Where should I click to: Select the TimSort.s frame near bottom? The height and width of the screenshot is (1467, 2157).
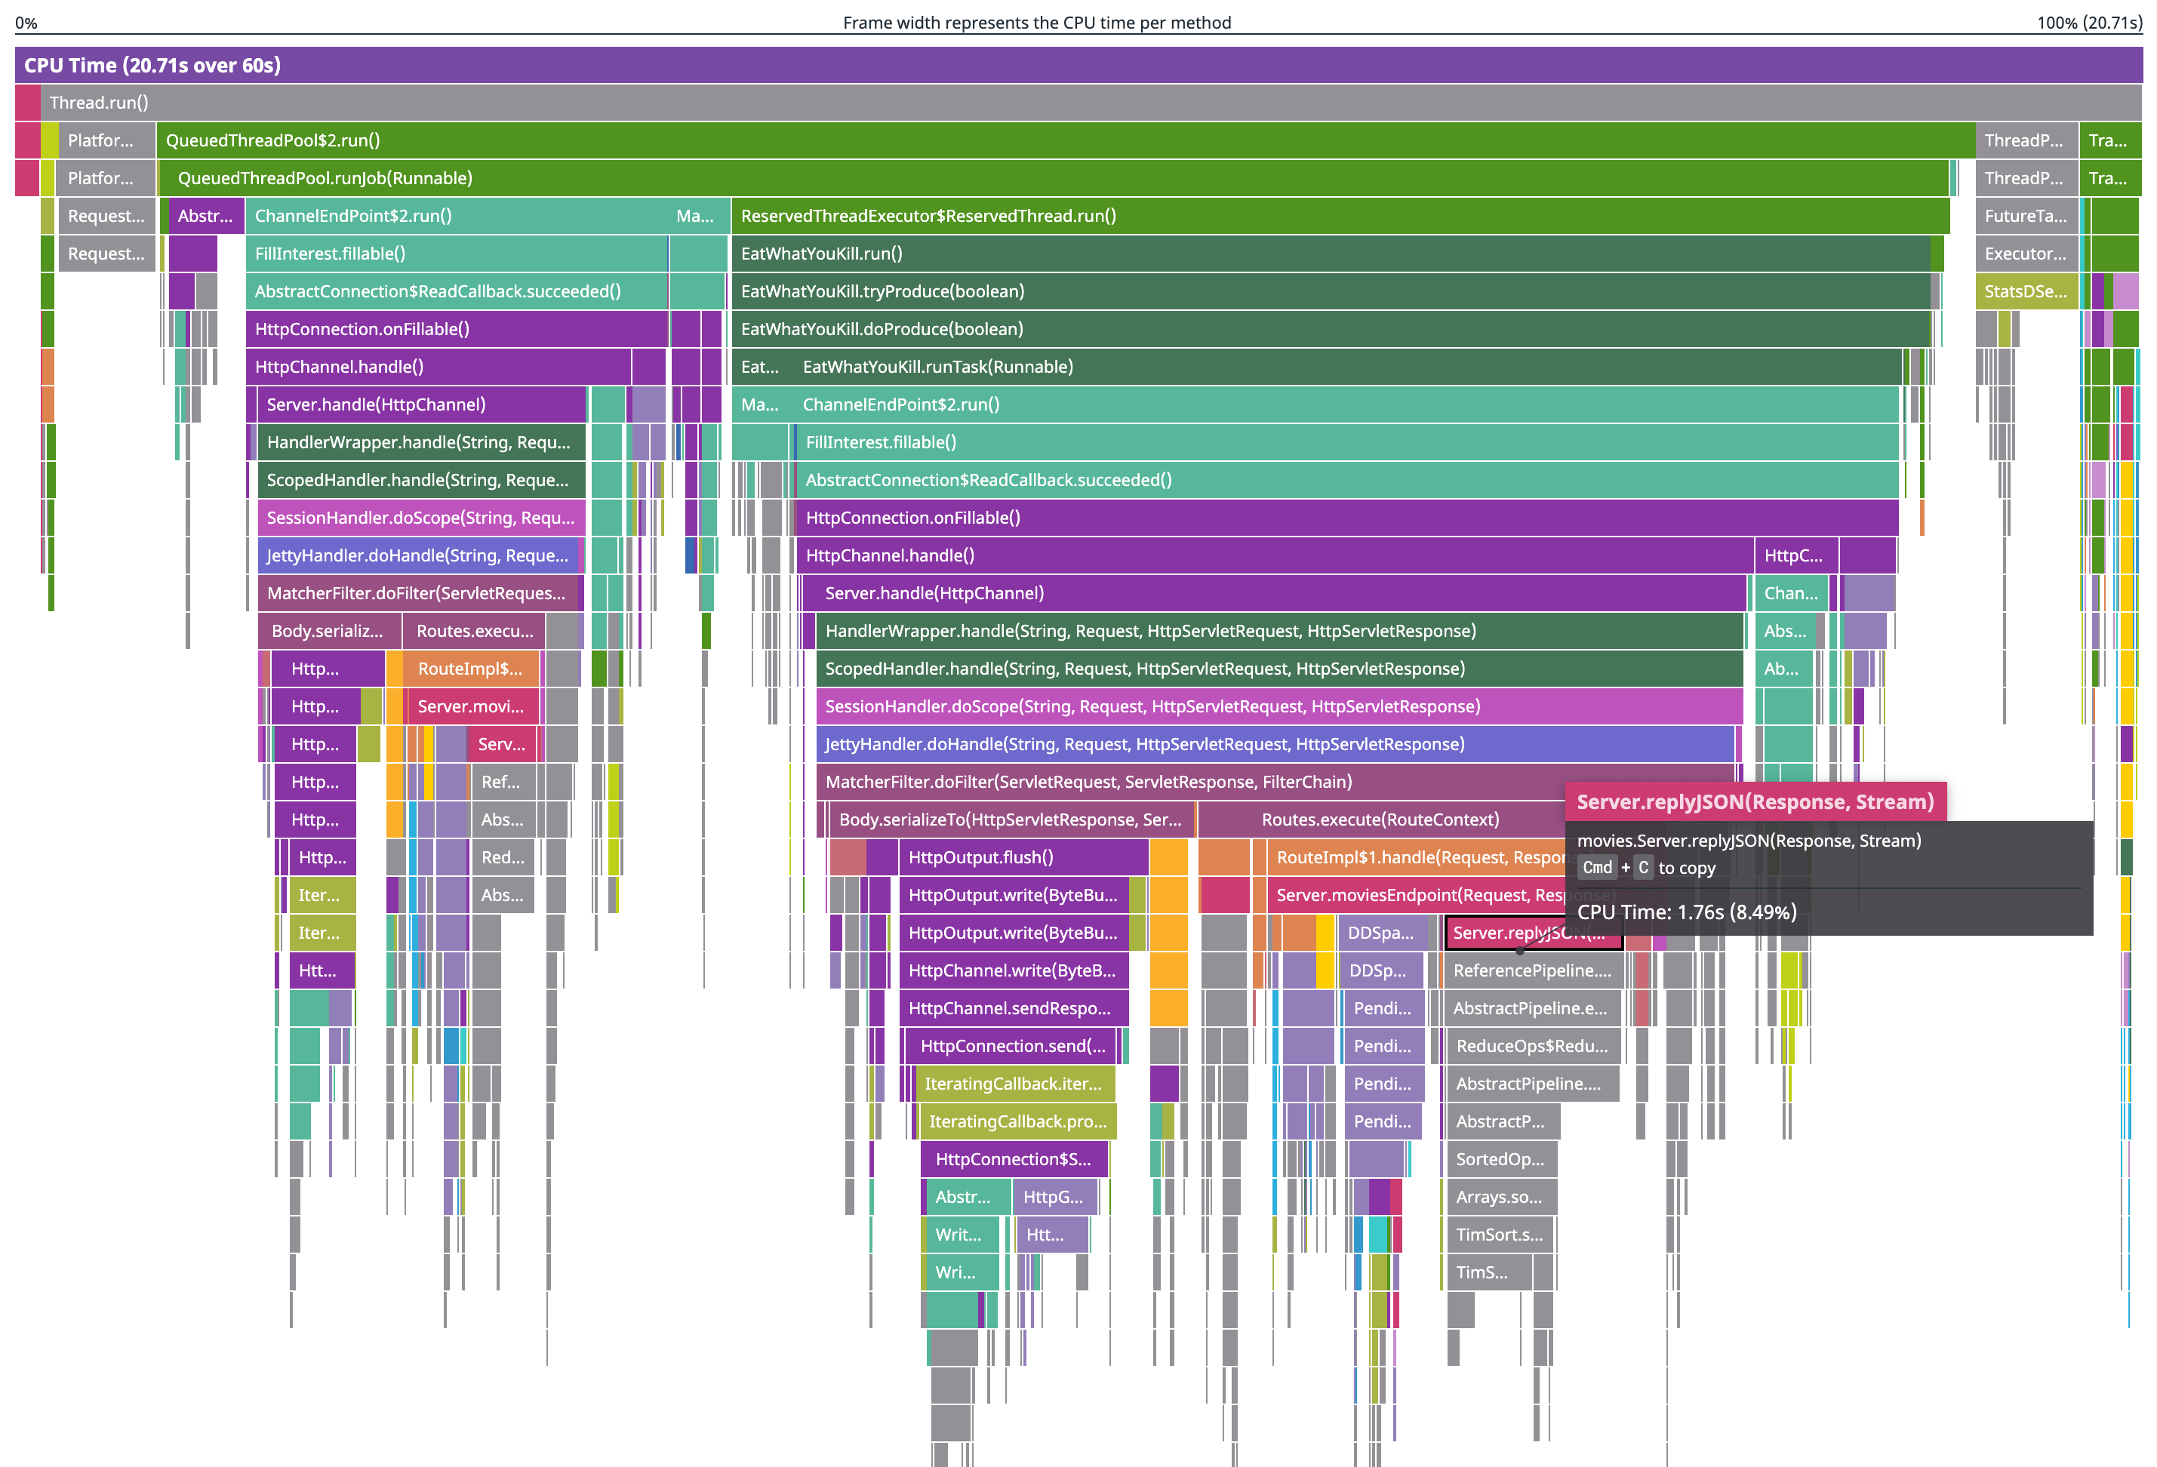(x=1497, y=1234)
